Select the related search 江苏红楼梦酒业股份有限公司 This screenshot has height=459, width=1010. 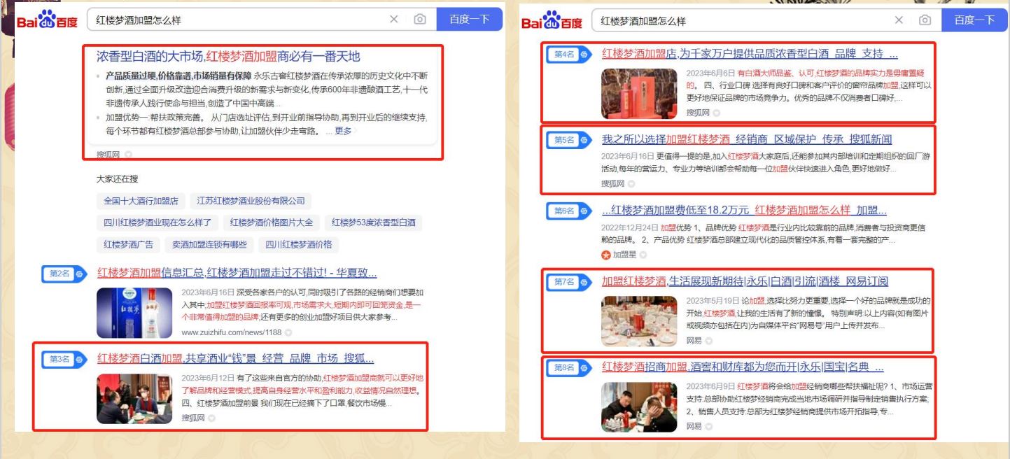click(x=251, y=202)
